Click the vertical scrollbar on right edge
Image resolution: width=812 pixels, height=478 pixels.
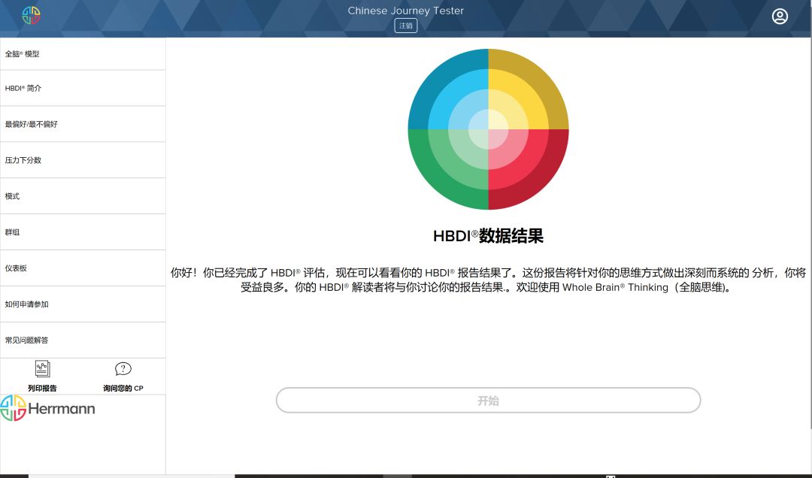(810, 233)
